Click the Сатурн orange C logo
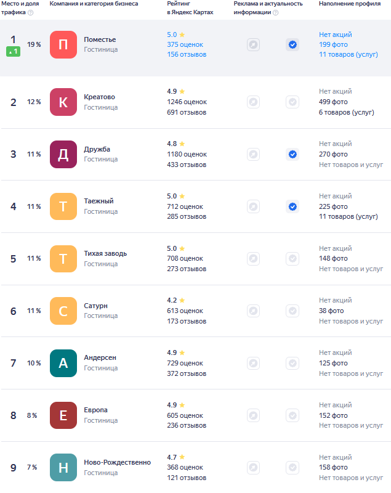Image resolution: width=391 pixels, height=493 pixels. pyautogui.click(x=63, y=311)
